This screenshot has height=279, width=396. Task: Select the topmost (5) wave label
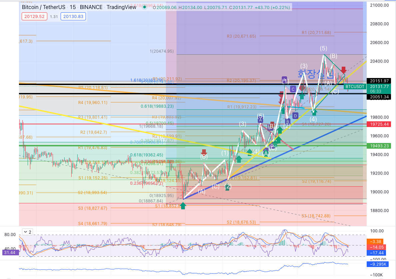(x=323, y=48)
